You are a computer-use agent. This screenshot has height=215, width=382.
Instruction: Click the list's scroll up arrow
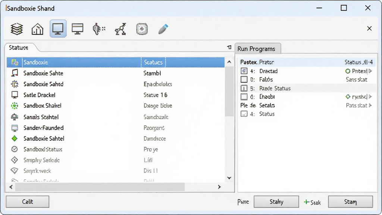(x=229, y=62)
